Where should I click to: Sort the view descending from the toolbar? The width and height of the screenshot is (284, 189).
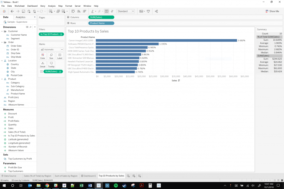tap(85, 11)
